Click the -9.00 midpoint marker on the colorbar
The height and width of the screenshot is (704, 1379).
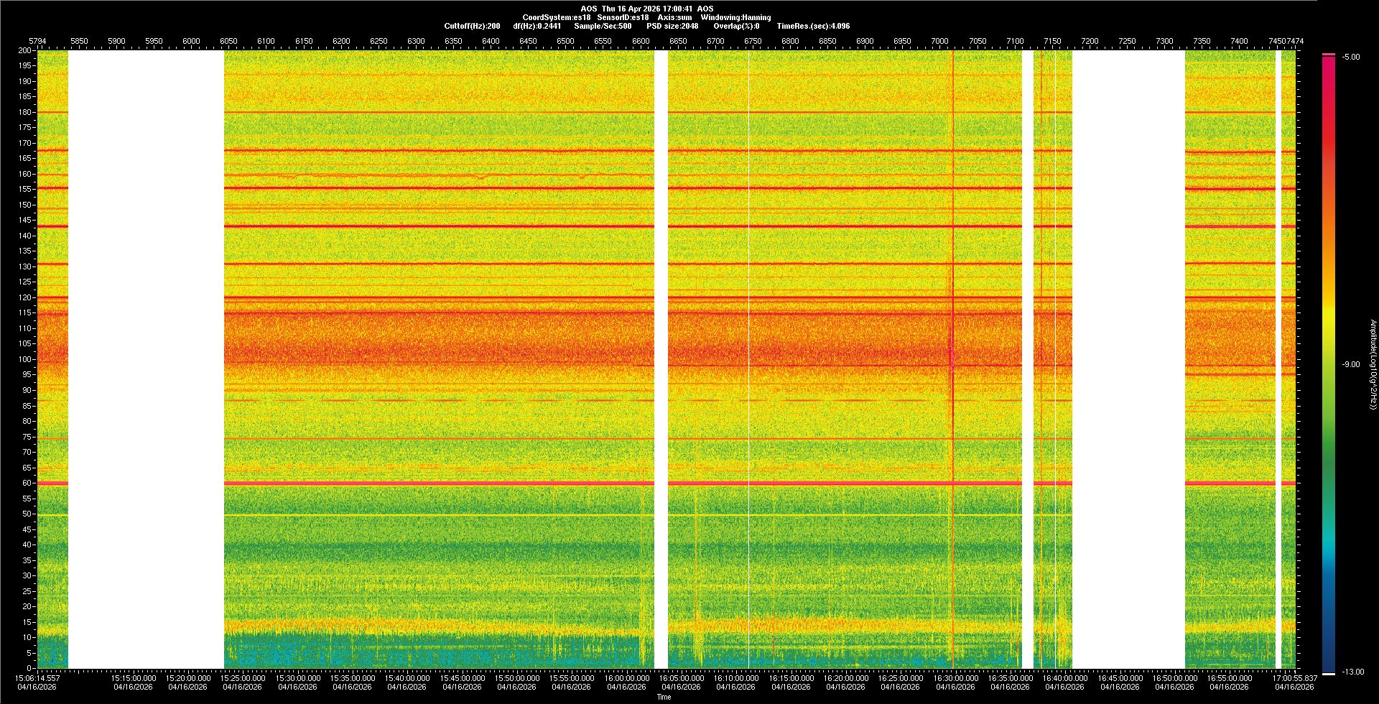tap(1351, 365)
